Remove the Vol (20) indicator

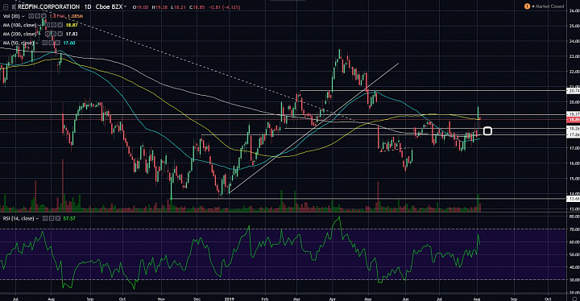[x=43, y=16]
